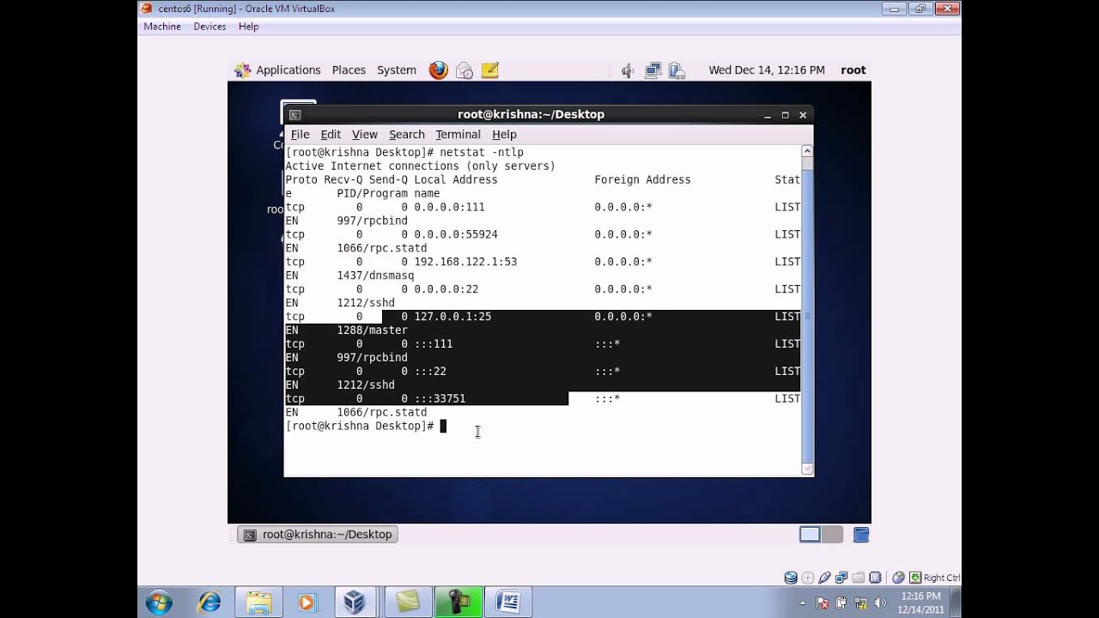Switch to second workspace in switcher
Viewport: 1099px width, 618px height.
tap(832, 535)
